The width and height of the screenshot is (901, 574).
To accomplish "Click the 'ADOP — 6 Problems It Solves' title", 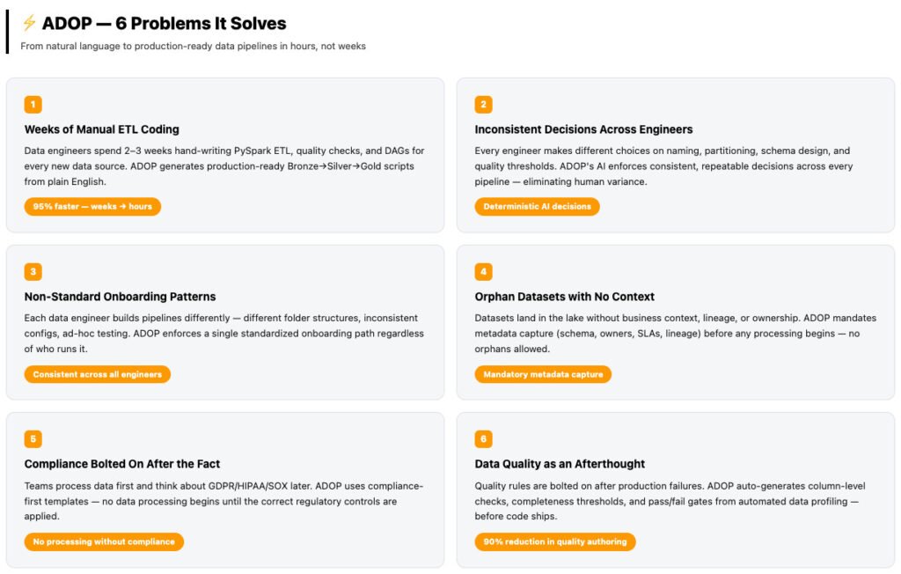I will tap(164, 24).
